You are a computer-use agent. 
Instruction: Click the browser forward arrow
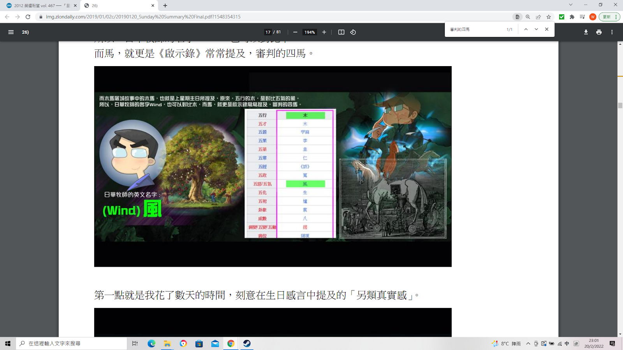(x=18, y=17)
